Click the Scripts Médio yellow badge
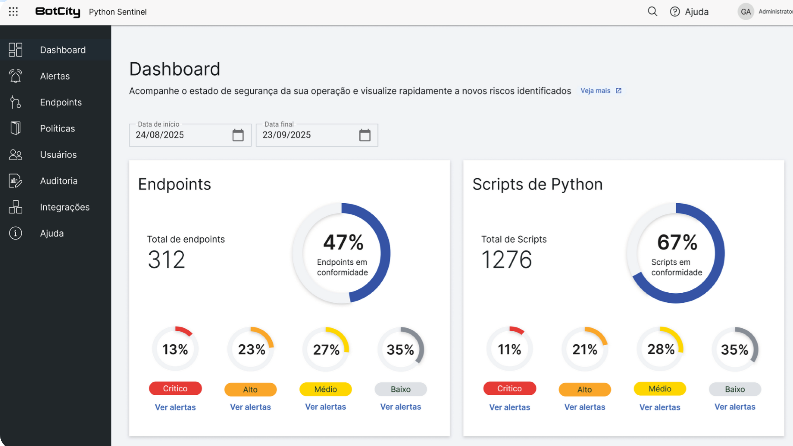The image size is (793, 446). [x=660, y=389]
